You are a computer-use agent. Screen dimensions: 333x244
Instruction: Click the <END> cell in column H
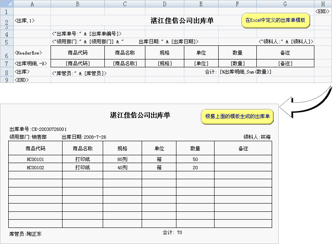point(322,12)
